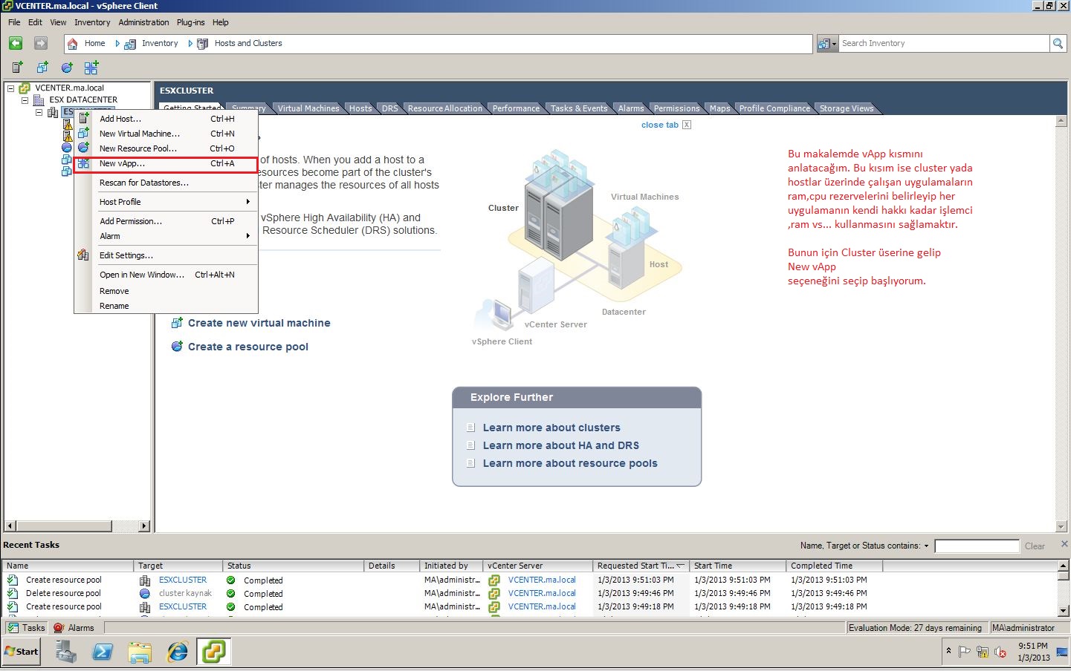This screenshot has width=1071, height=671.
Task: Collapse the ESX DATACENTER tree node
Action: click(25, 100)
